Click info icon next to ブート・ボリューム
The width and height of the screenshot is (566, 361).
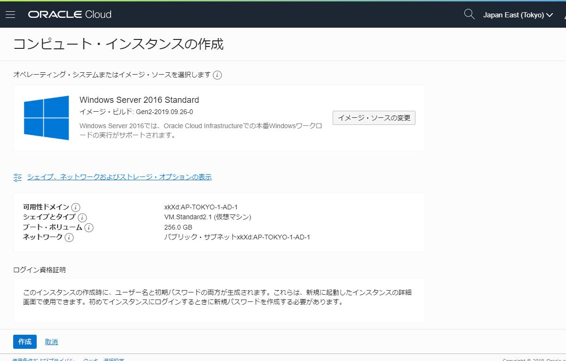coord(89,228)
